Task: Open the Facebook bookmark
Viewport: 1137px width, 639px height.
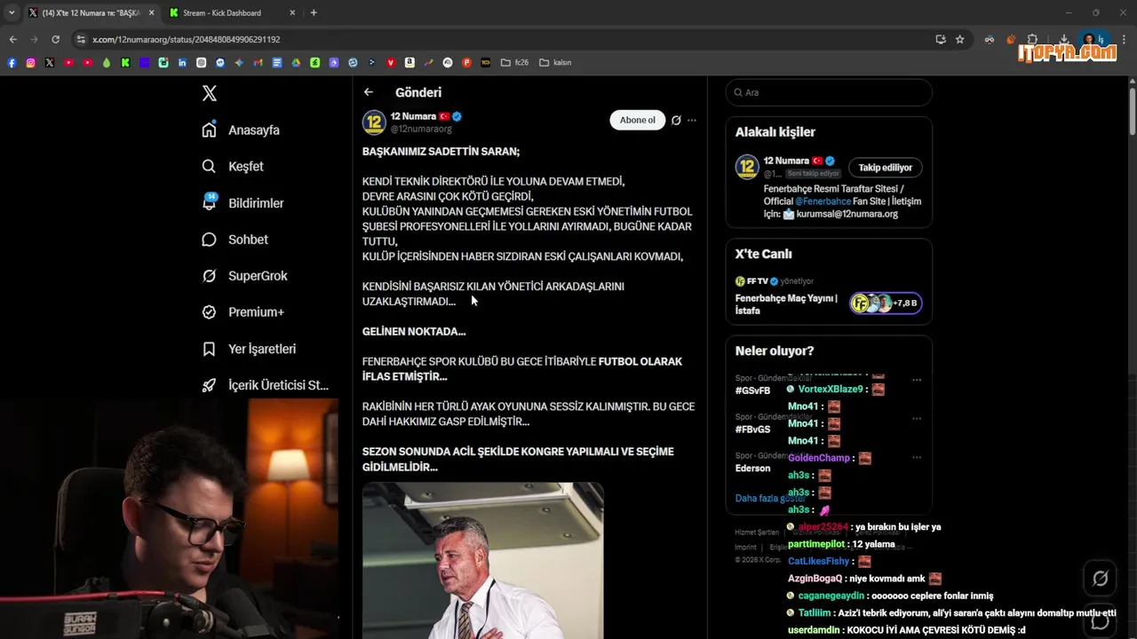Action: (12, 62)
